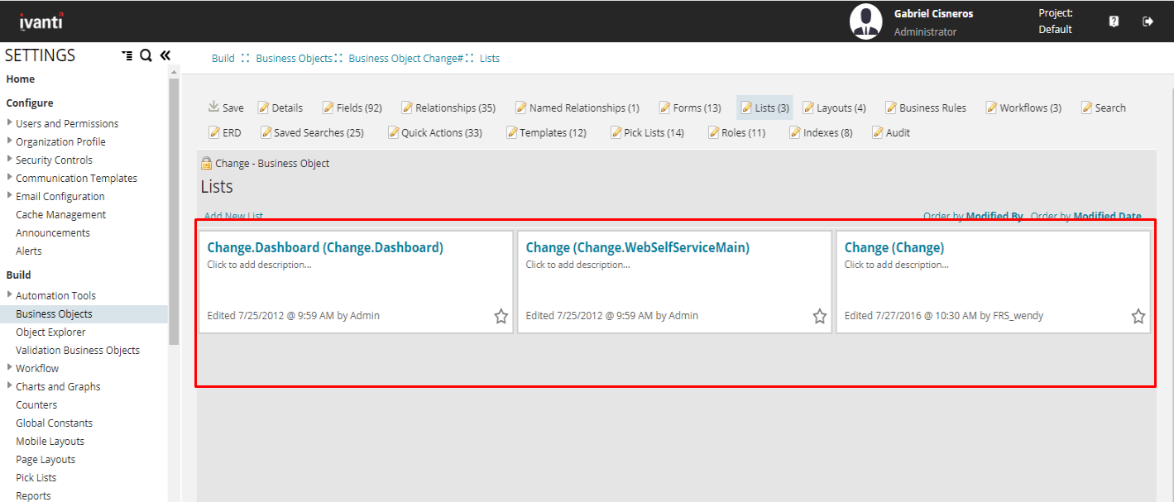Expand Users and Permissions tree node

[10, 122]
